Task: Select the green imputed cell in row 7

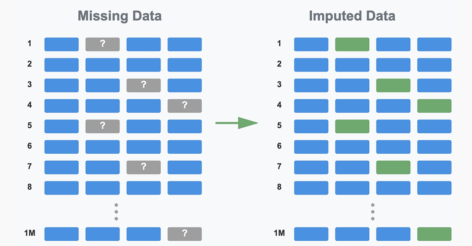Action: pyautogui.click(x=393, y=167)
